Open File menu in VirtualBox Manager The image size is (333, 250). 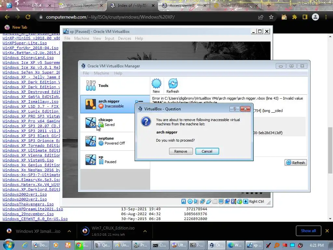(x=86, y=73)
